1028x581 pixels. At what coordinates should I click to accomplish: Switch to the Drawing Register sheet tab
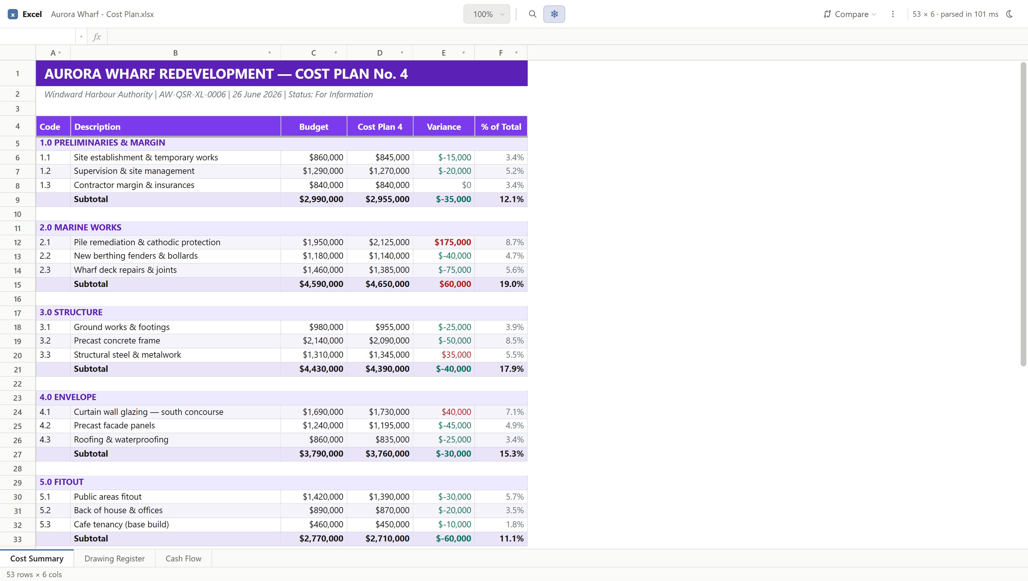tap(115, 558)
